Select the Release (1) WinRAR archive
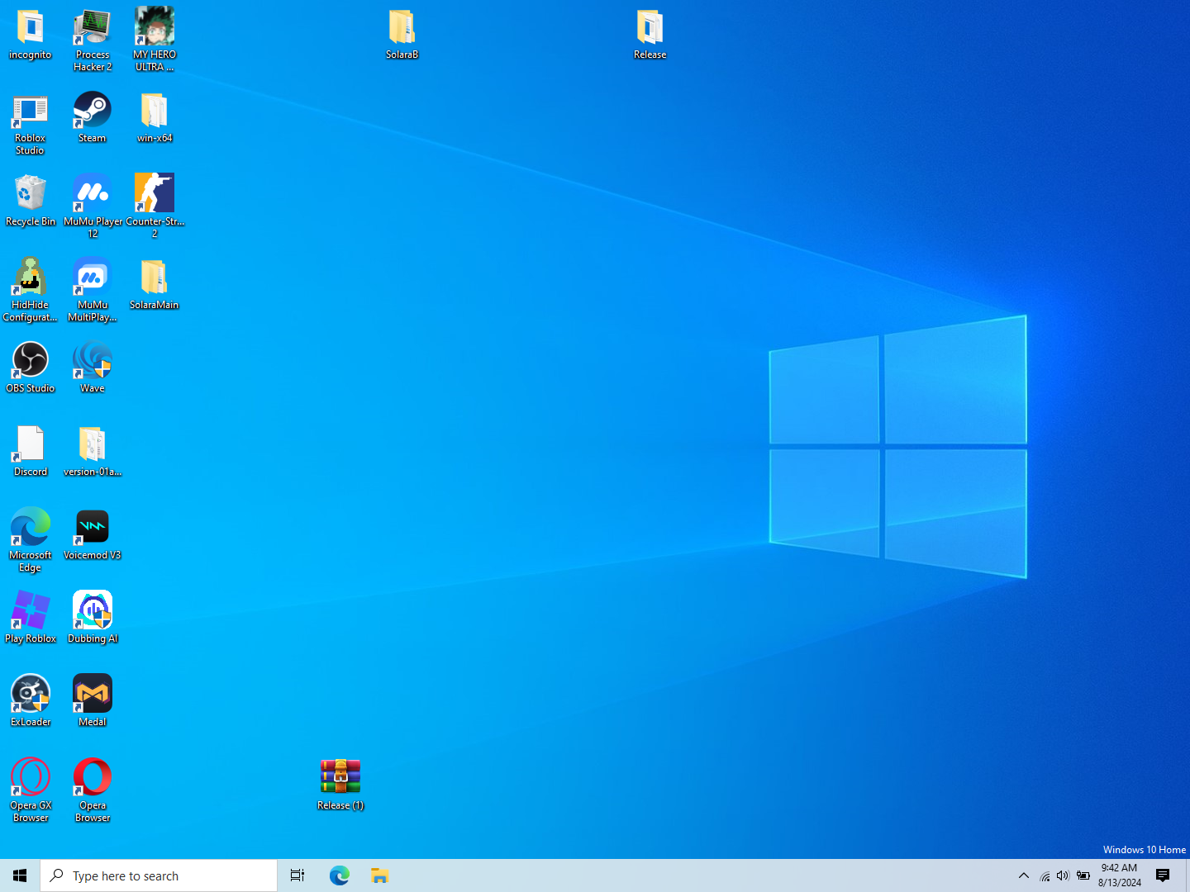This screenshot has width=1190, height=892. coord(340,785)
